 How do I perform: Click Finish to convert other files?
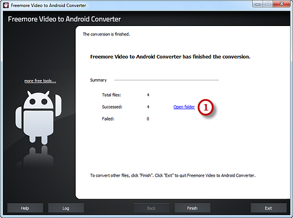coord(192,208)
